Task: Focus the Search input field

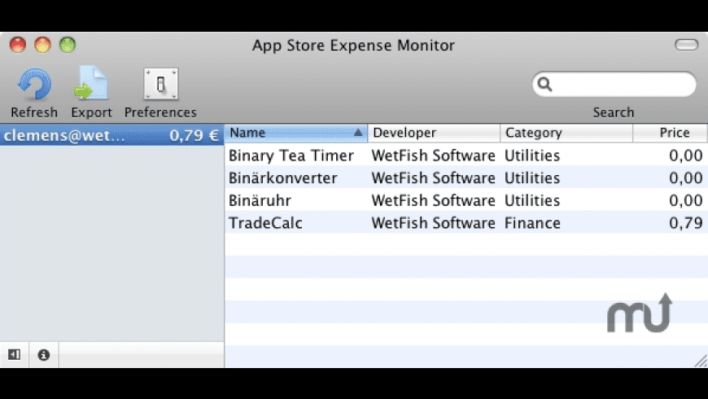Action: [614, 84]
